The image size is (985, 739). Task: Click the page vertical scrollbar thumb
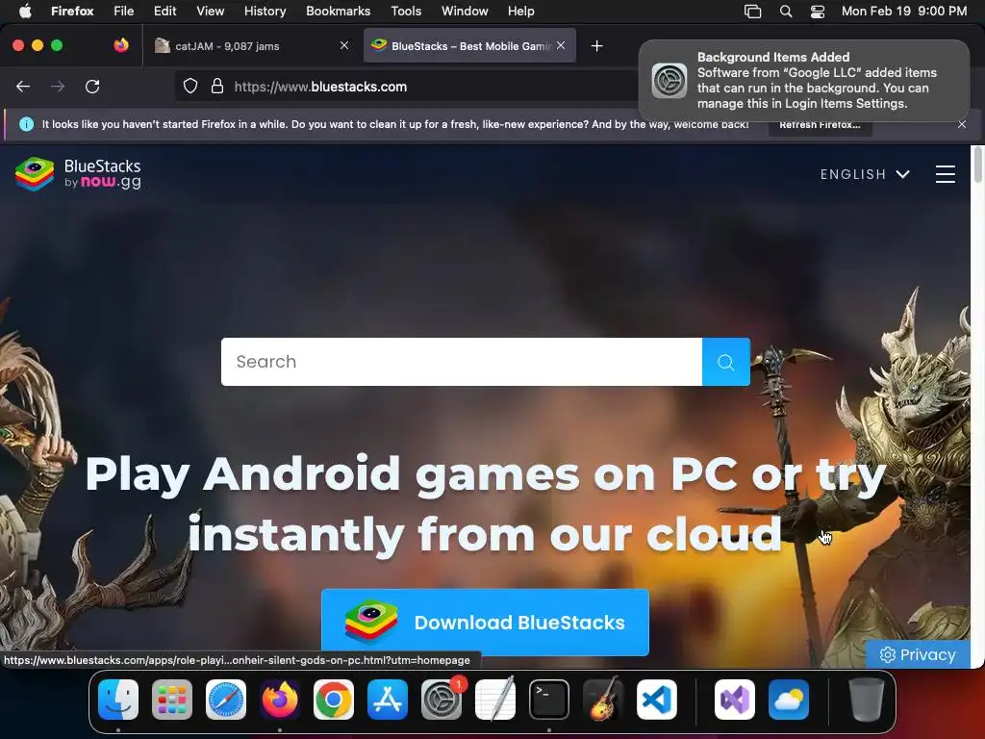pyautogui.click(x=977, y=165)
